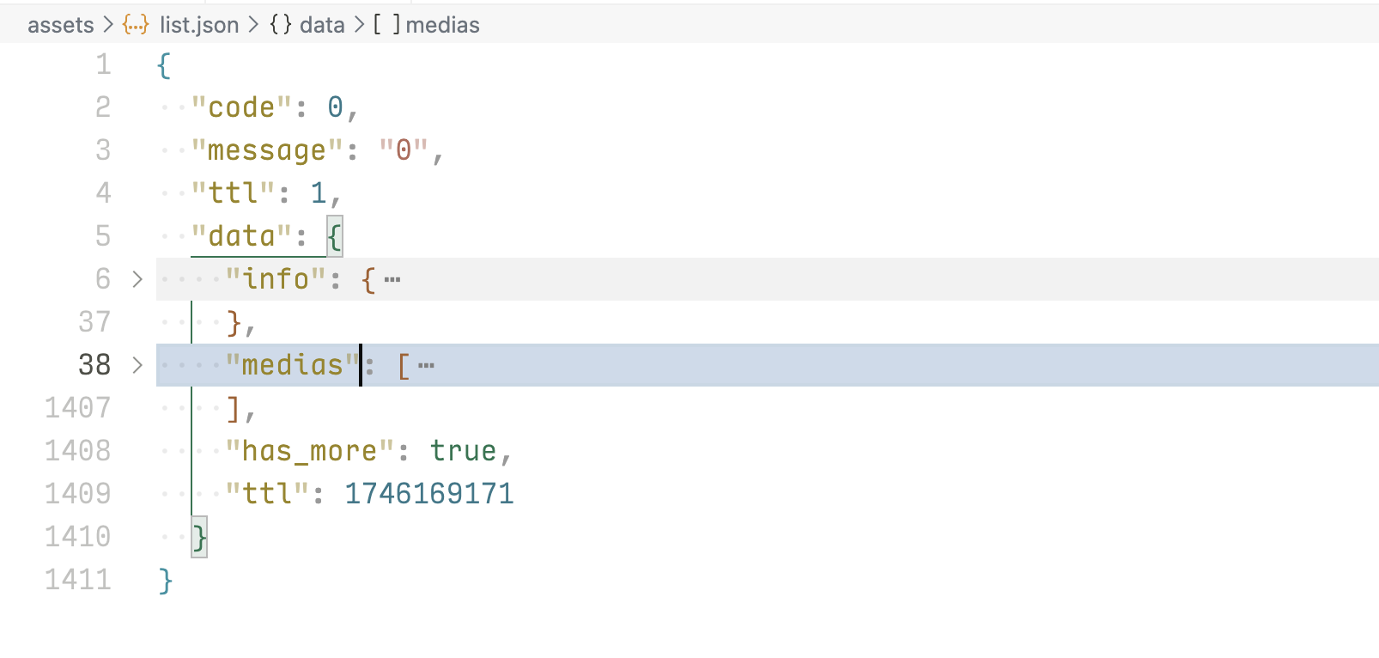Click line number 38 in gutter
Image resolution: width=1379 pixels, height=658 pixels.
[94, 365]
